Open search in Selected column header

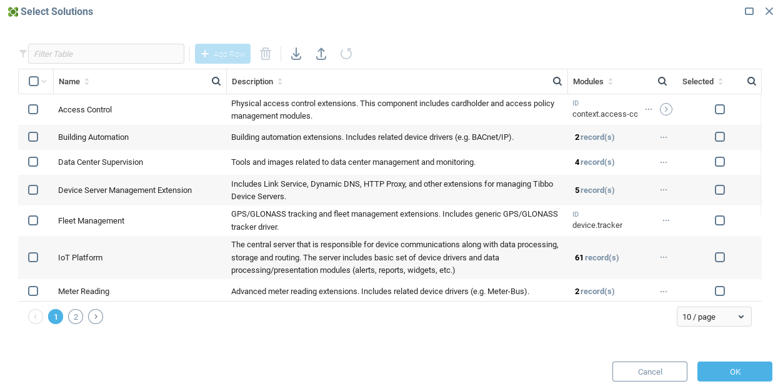(752, 81)
